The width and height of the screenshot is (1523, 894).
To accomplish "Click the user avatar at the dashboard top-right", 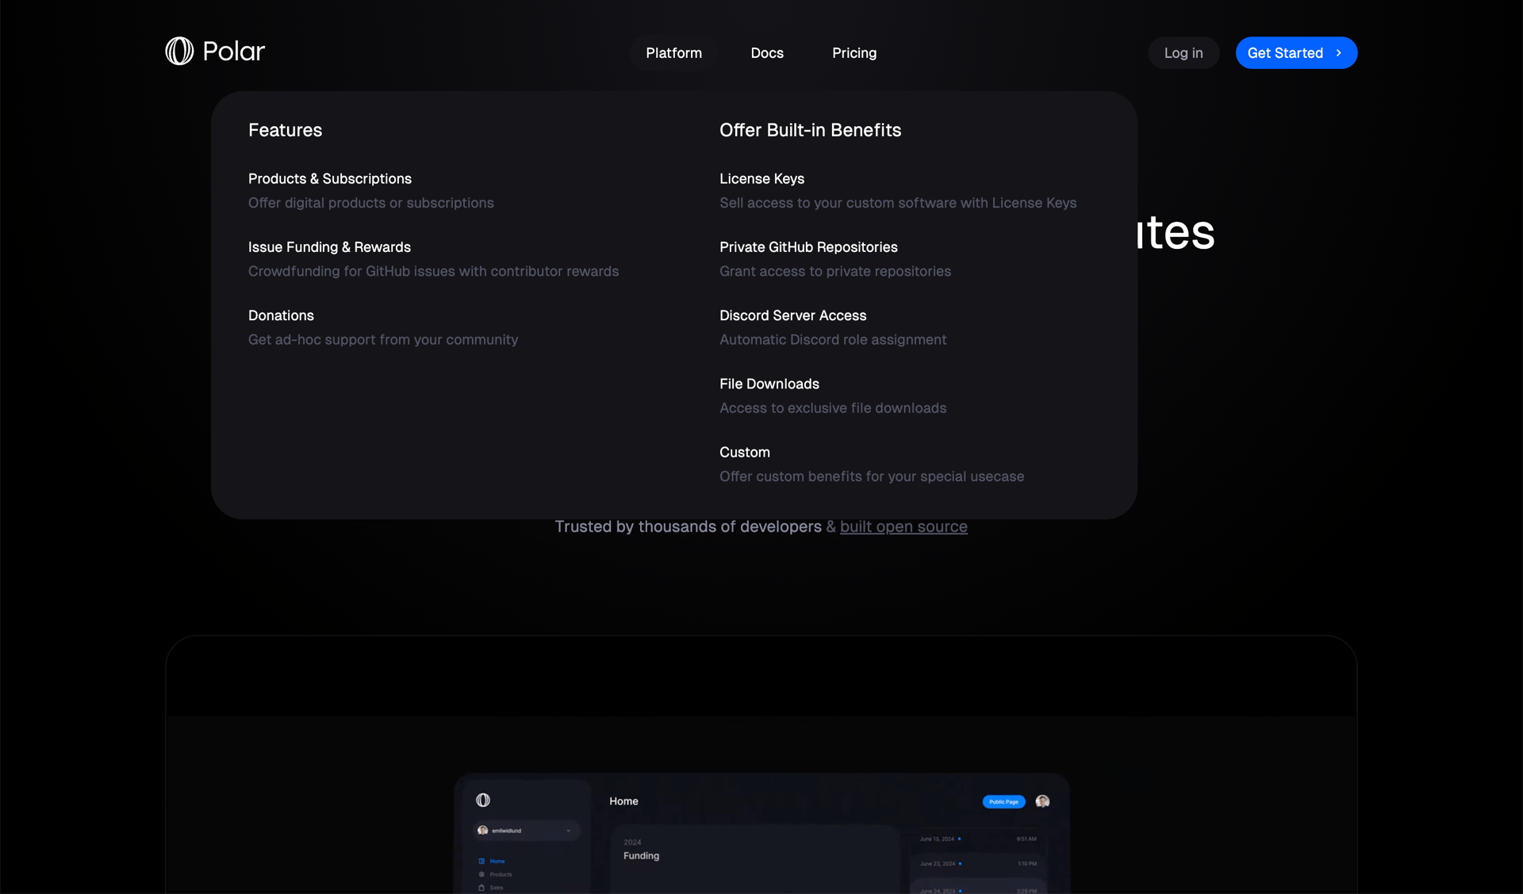I will tap(1043, 801).
